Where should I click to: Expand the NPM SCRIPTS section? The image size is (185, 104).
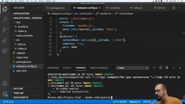[27, 98]
